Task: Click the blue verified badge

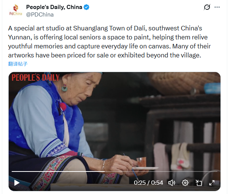Action: point(86,7)
